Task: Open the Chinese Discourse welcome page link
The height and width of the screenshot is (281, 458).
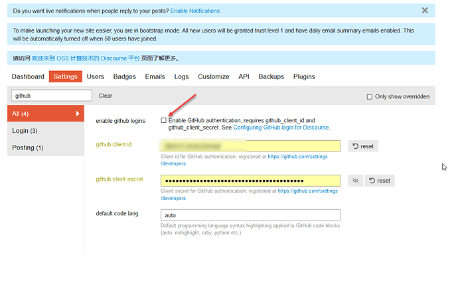Action: [x=86, y=58]
